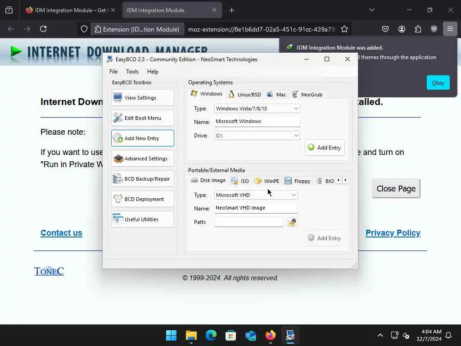Add the Operating Systems entry
This screenshot has width=461, height=346.
point(325,148)
